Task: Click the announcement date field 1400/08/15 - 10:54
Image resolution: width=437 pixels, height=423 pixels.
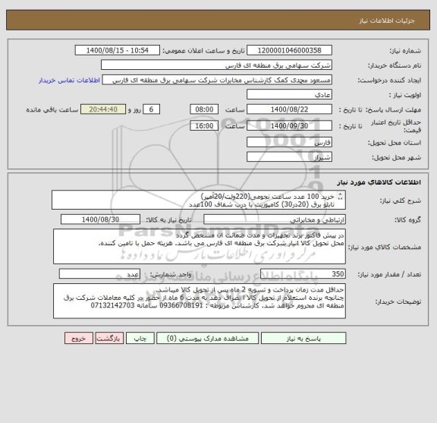Action: (x=118, y=50)
